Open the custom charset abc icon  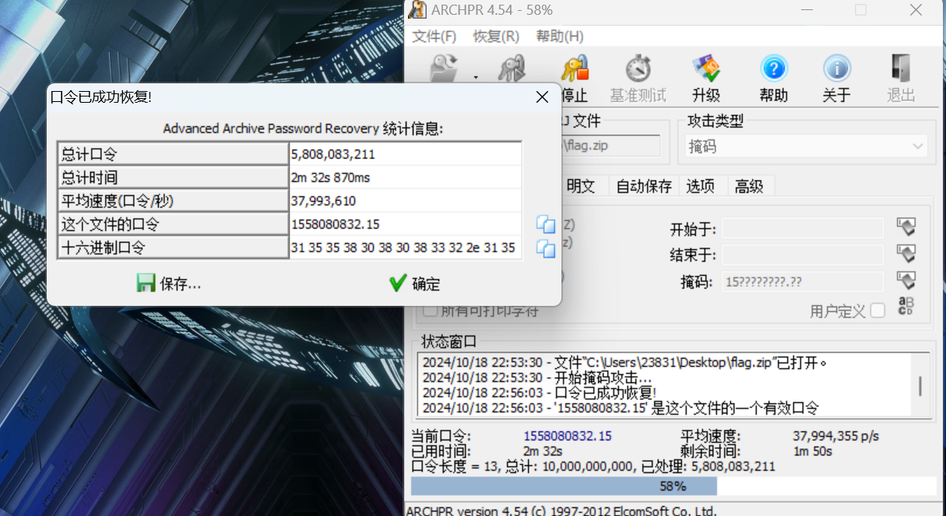(906, 307)
